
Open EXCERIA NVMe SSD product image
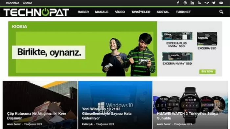[x=177, y=56]
